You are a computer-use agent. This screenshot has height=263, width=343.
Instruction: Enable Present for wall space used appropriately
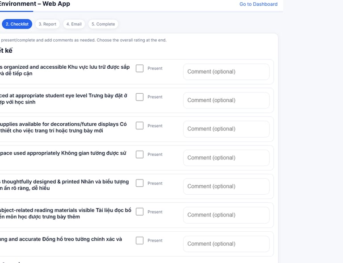click(x=140, y=154)
